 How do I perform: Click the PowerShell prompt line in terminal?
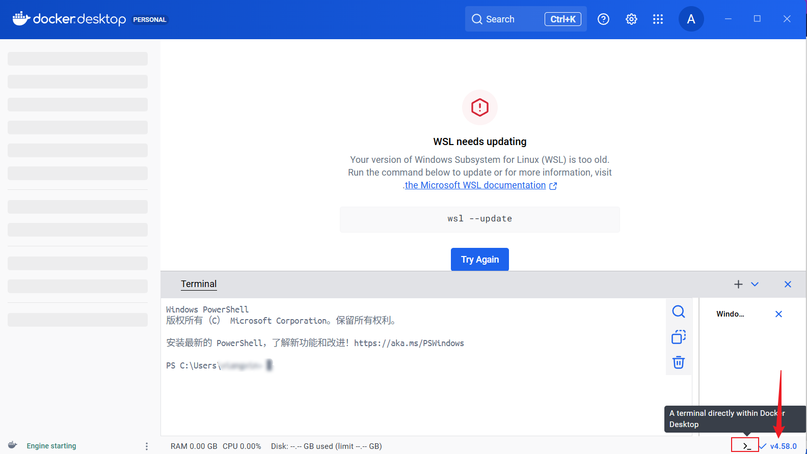pos(219,365)
